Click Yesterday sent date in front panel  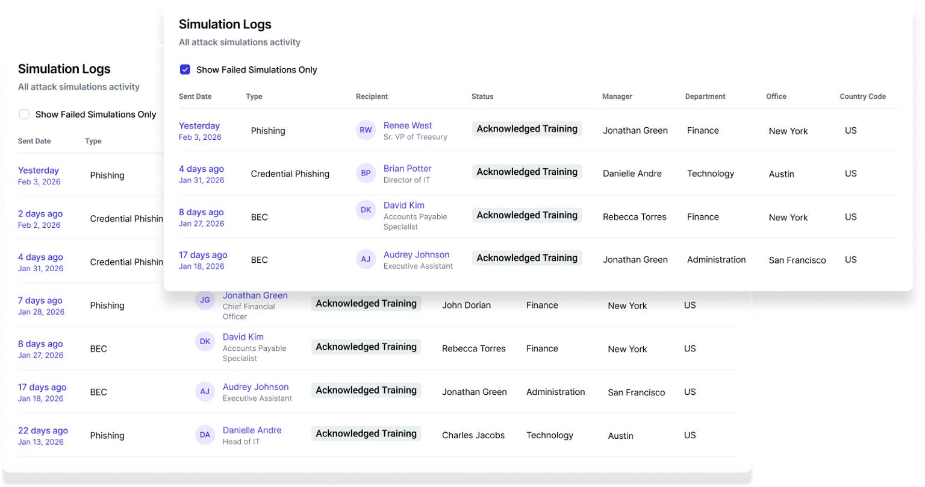tap(199, 126)
